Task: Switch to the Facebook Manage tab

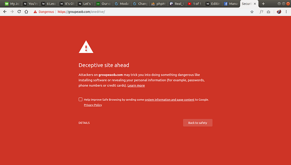Action: [231, 4]
